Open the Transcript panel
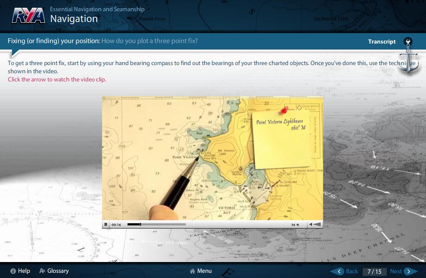 tap(382, 41)
